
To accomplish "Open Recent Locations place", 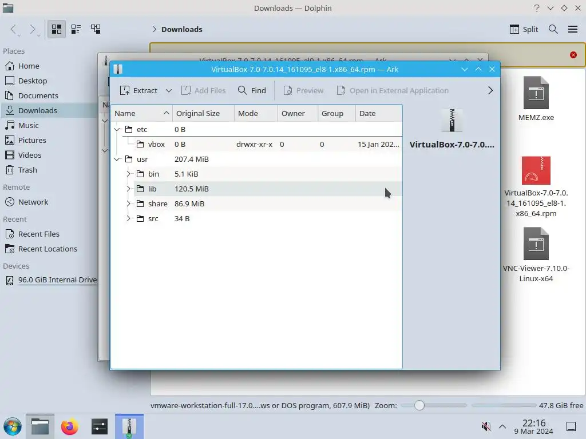I will [49, 249].
